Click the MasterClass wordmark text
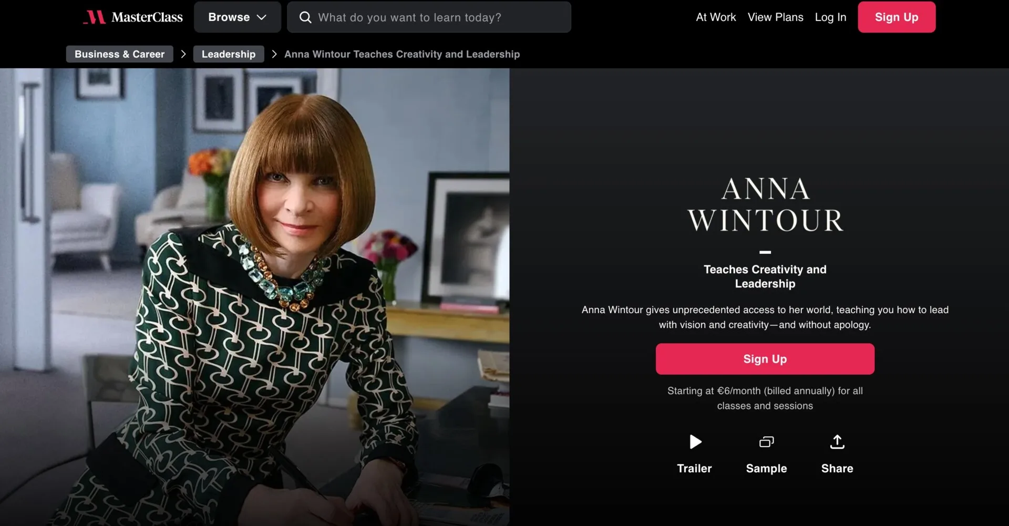Screen dimensions: 1009x526 point(147,17)
